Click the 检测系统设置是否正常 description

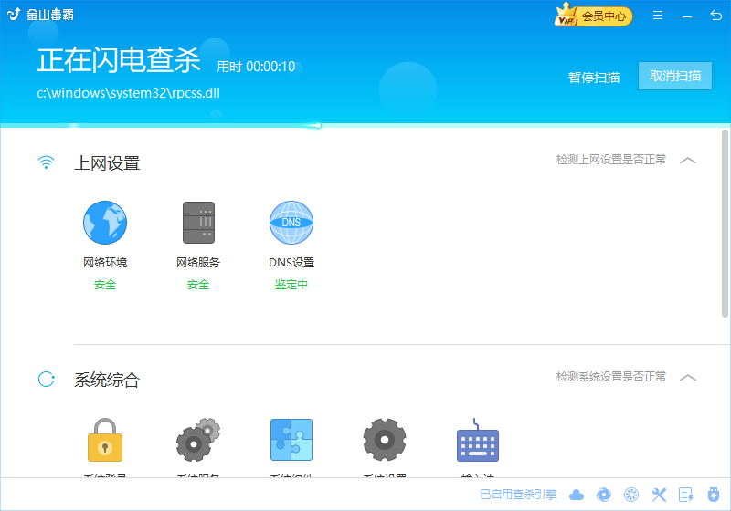point(611,377)
